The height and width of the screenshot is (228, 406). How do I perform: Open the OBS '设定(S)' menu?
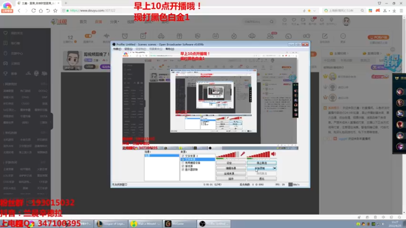pos(128,49)
